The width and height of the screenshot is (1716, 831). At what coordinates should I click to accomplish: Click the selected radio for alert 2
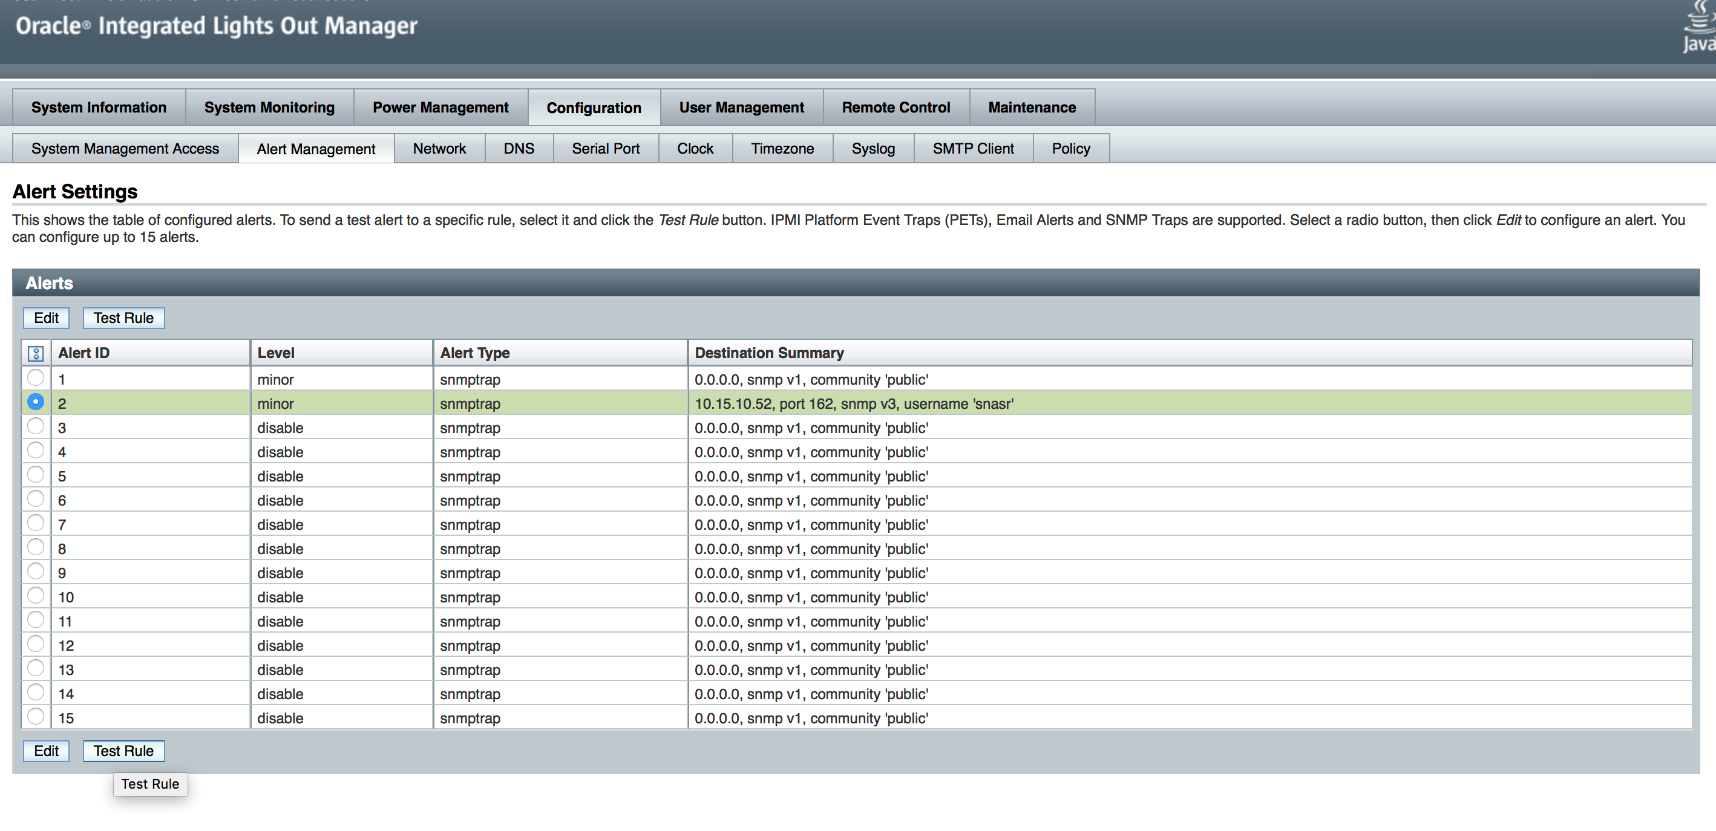[36, 402]
